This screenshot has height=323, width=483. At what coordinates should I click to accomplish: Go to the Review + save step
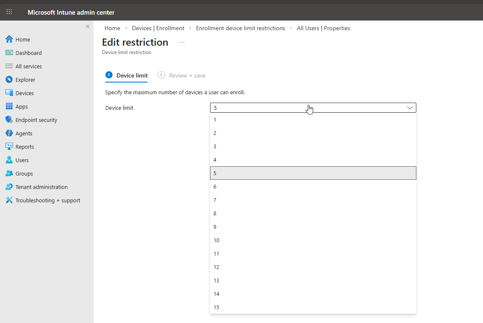point(182,75)
